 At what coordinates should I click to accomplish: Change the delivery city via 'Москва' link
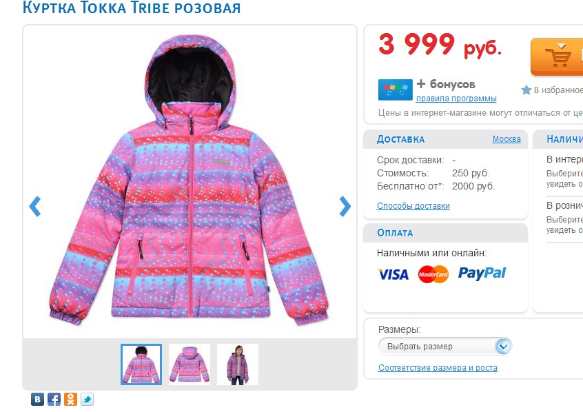tap(507, 139)
